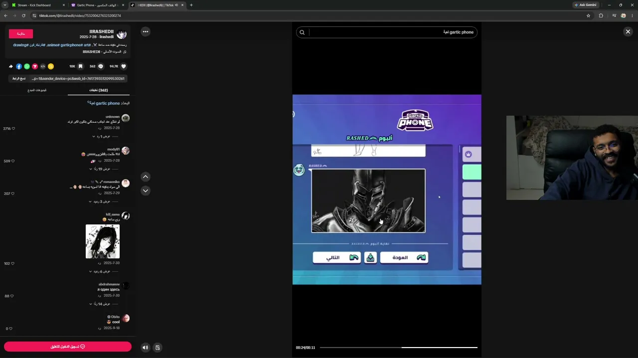This screenshot has height=358, width=638.
Task: Close the video viewer with X
Action: click(x=628, y=32)
